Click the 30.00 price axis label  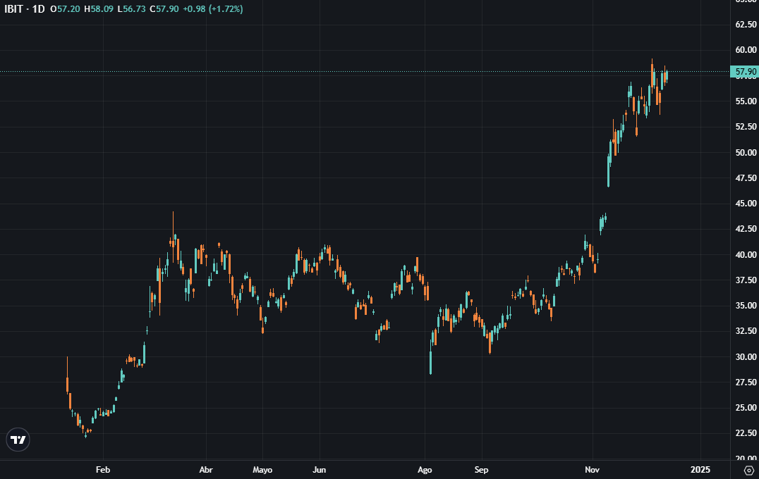click(x=746, y=356)
